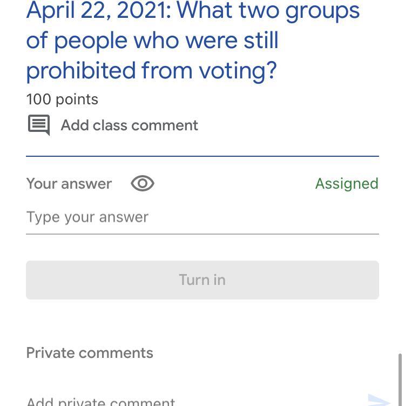This screenshot has height=406, width=405.
Task: Click the 'of people who were still' line
Action: pos(152,41)
